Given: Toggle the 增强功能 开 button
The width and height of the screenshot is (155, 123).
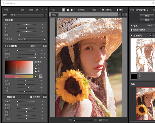Looking at the screenshot, I should (x=45, y=97).
